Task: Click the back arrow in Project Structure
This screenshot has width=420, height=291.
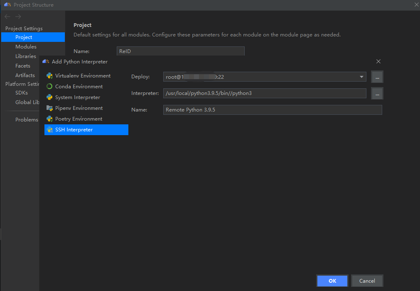Action: tap(7, 17)
